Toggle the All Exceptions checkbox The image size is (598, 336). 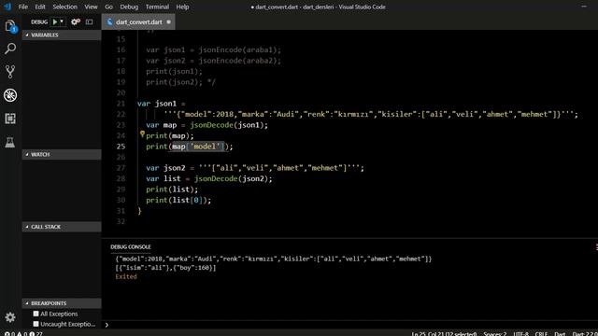click(36, 314)
